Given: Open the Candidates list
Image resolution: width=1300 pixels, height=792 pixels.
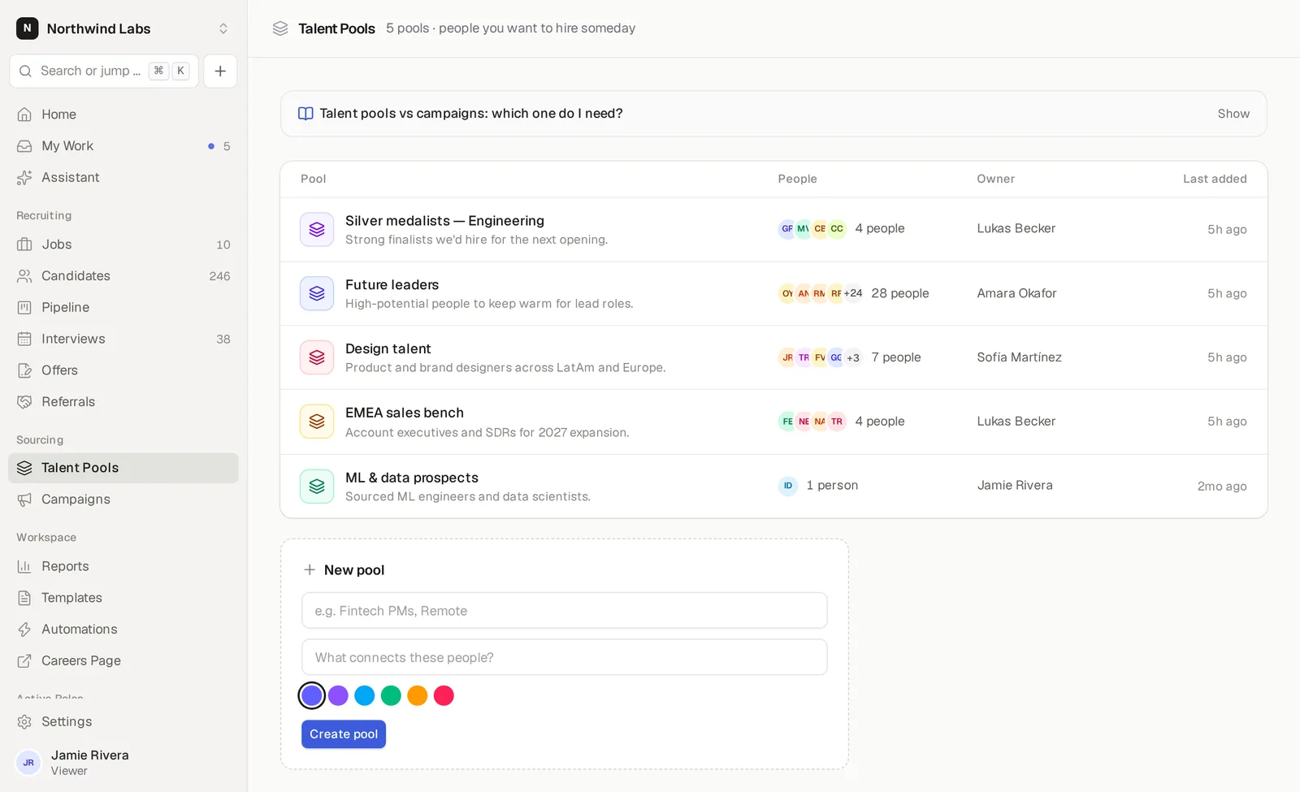Looking at the screenshot, I should 123,276.
